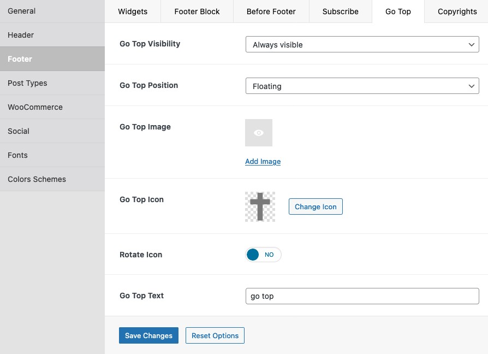Click the Add Image link

pyautogui.click(x=263, y=161)
